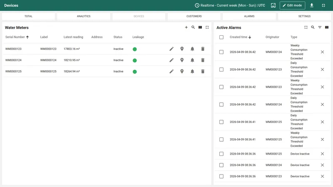Image resolution: width=333 pixels, height=187 pixels.
Task: Clear Daily Consumption alarm for WM0000123
Action: coord(322,69)
